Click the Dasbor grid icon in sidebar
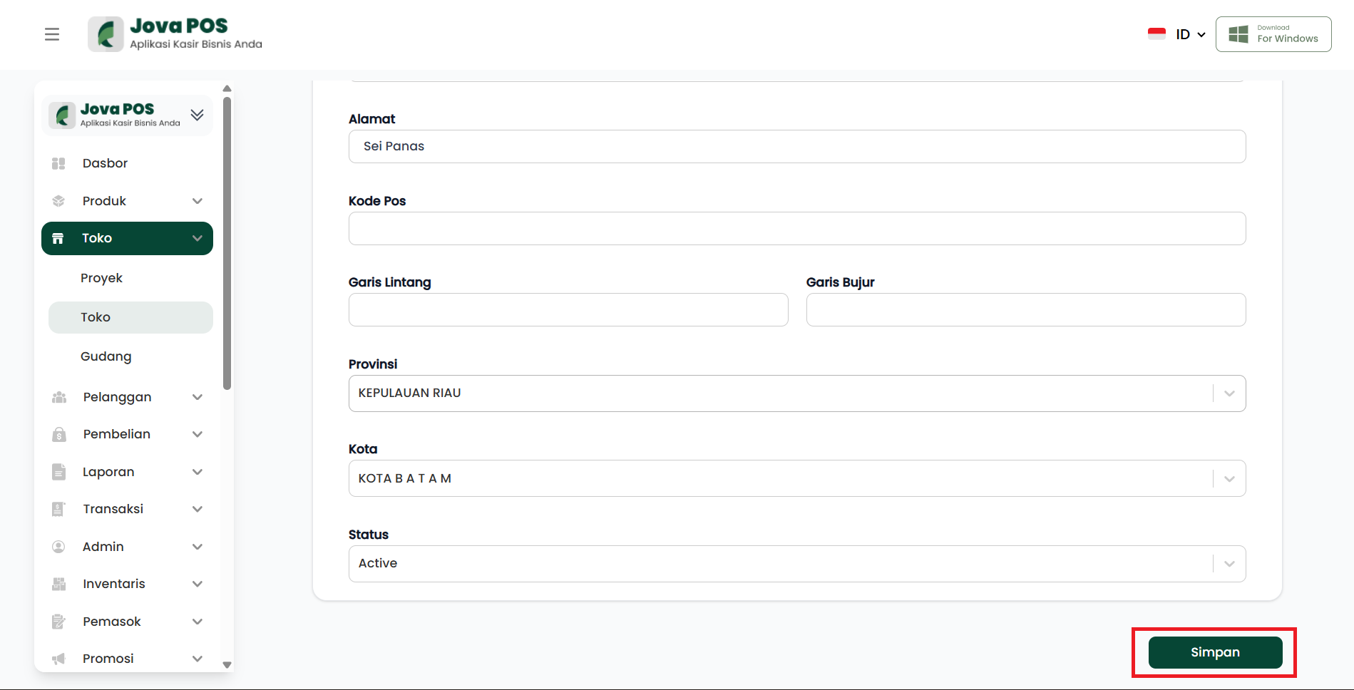Viewport: 1354px width, 690px height. (58, 163)
